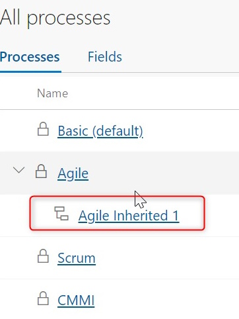Open the Agile Inherited 1 process
The width and height of the screenshot is (239, 319).
pos(129,216)
